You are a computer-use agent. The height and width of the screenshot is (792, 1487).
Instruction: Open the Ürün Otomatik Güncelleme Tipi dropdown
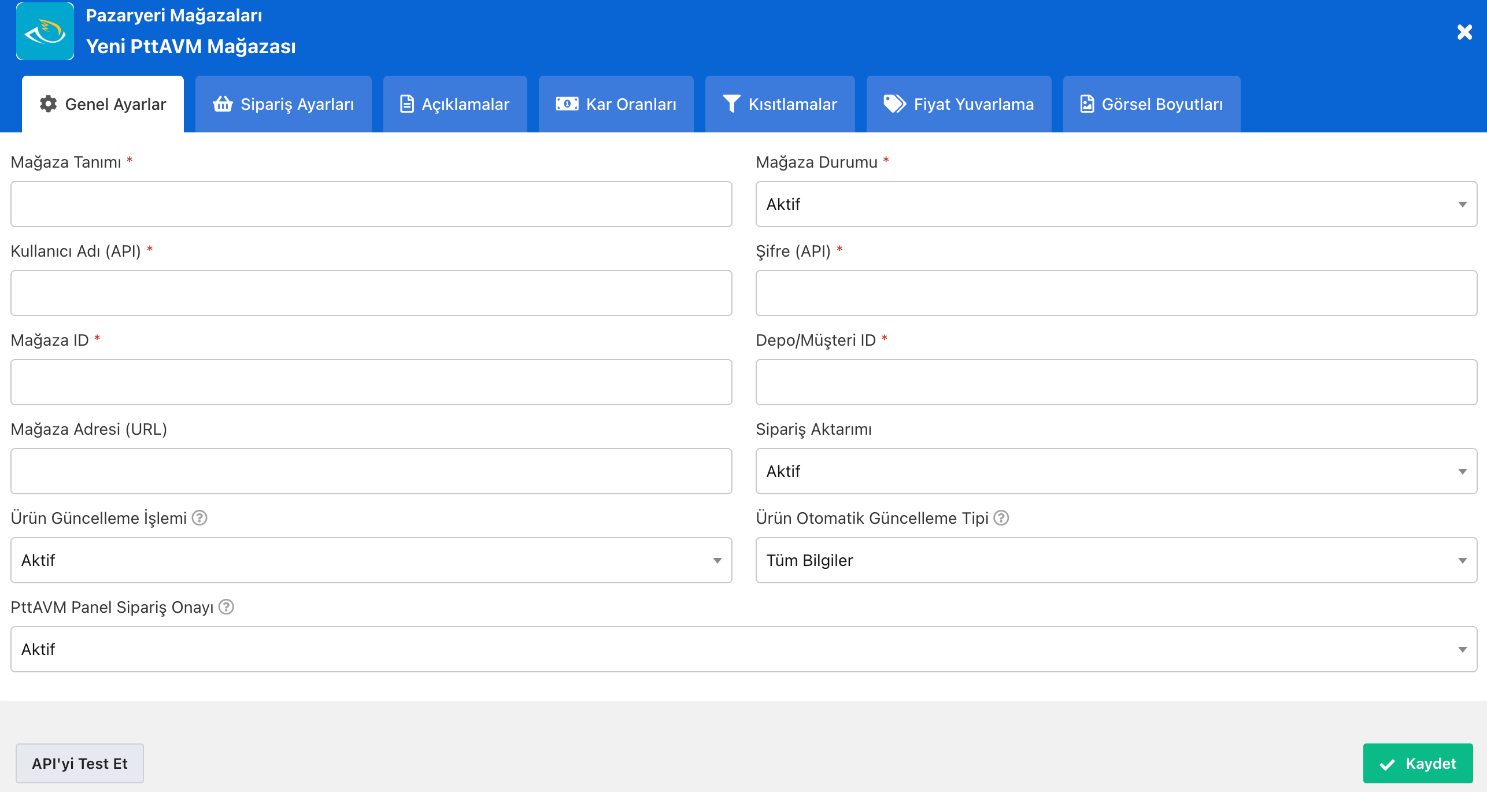pos(1116,560)
